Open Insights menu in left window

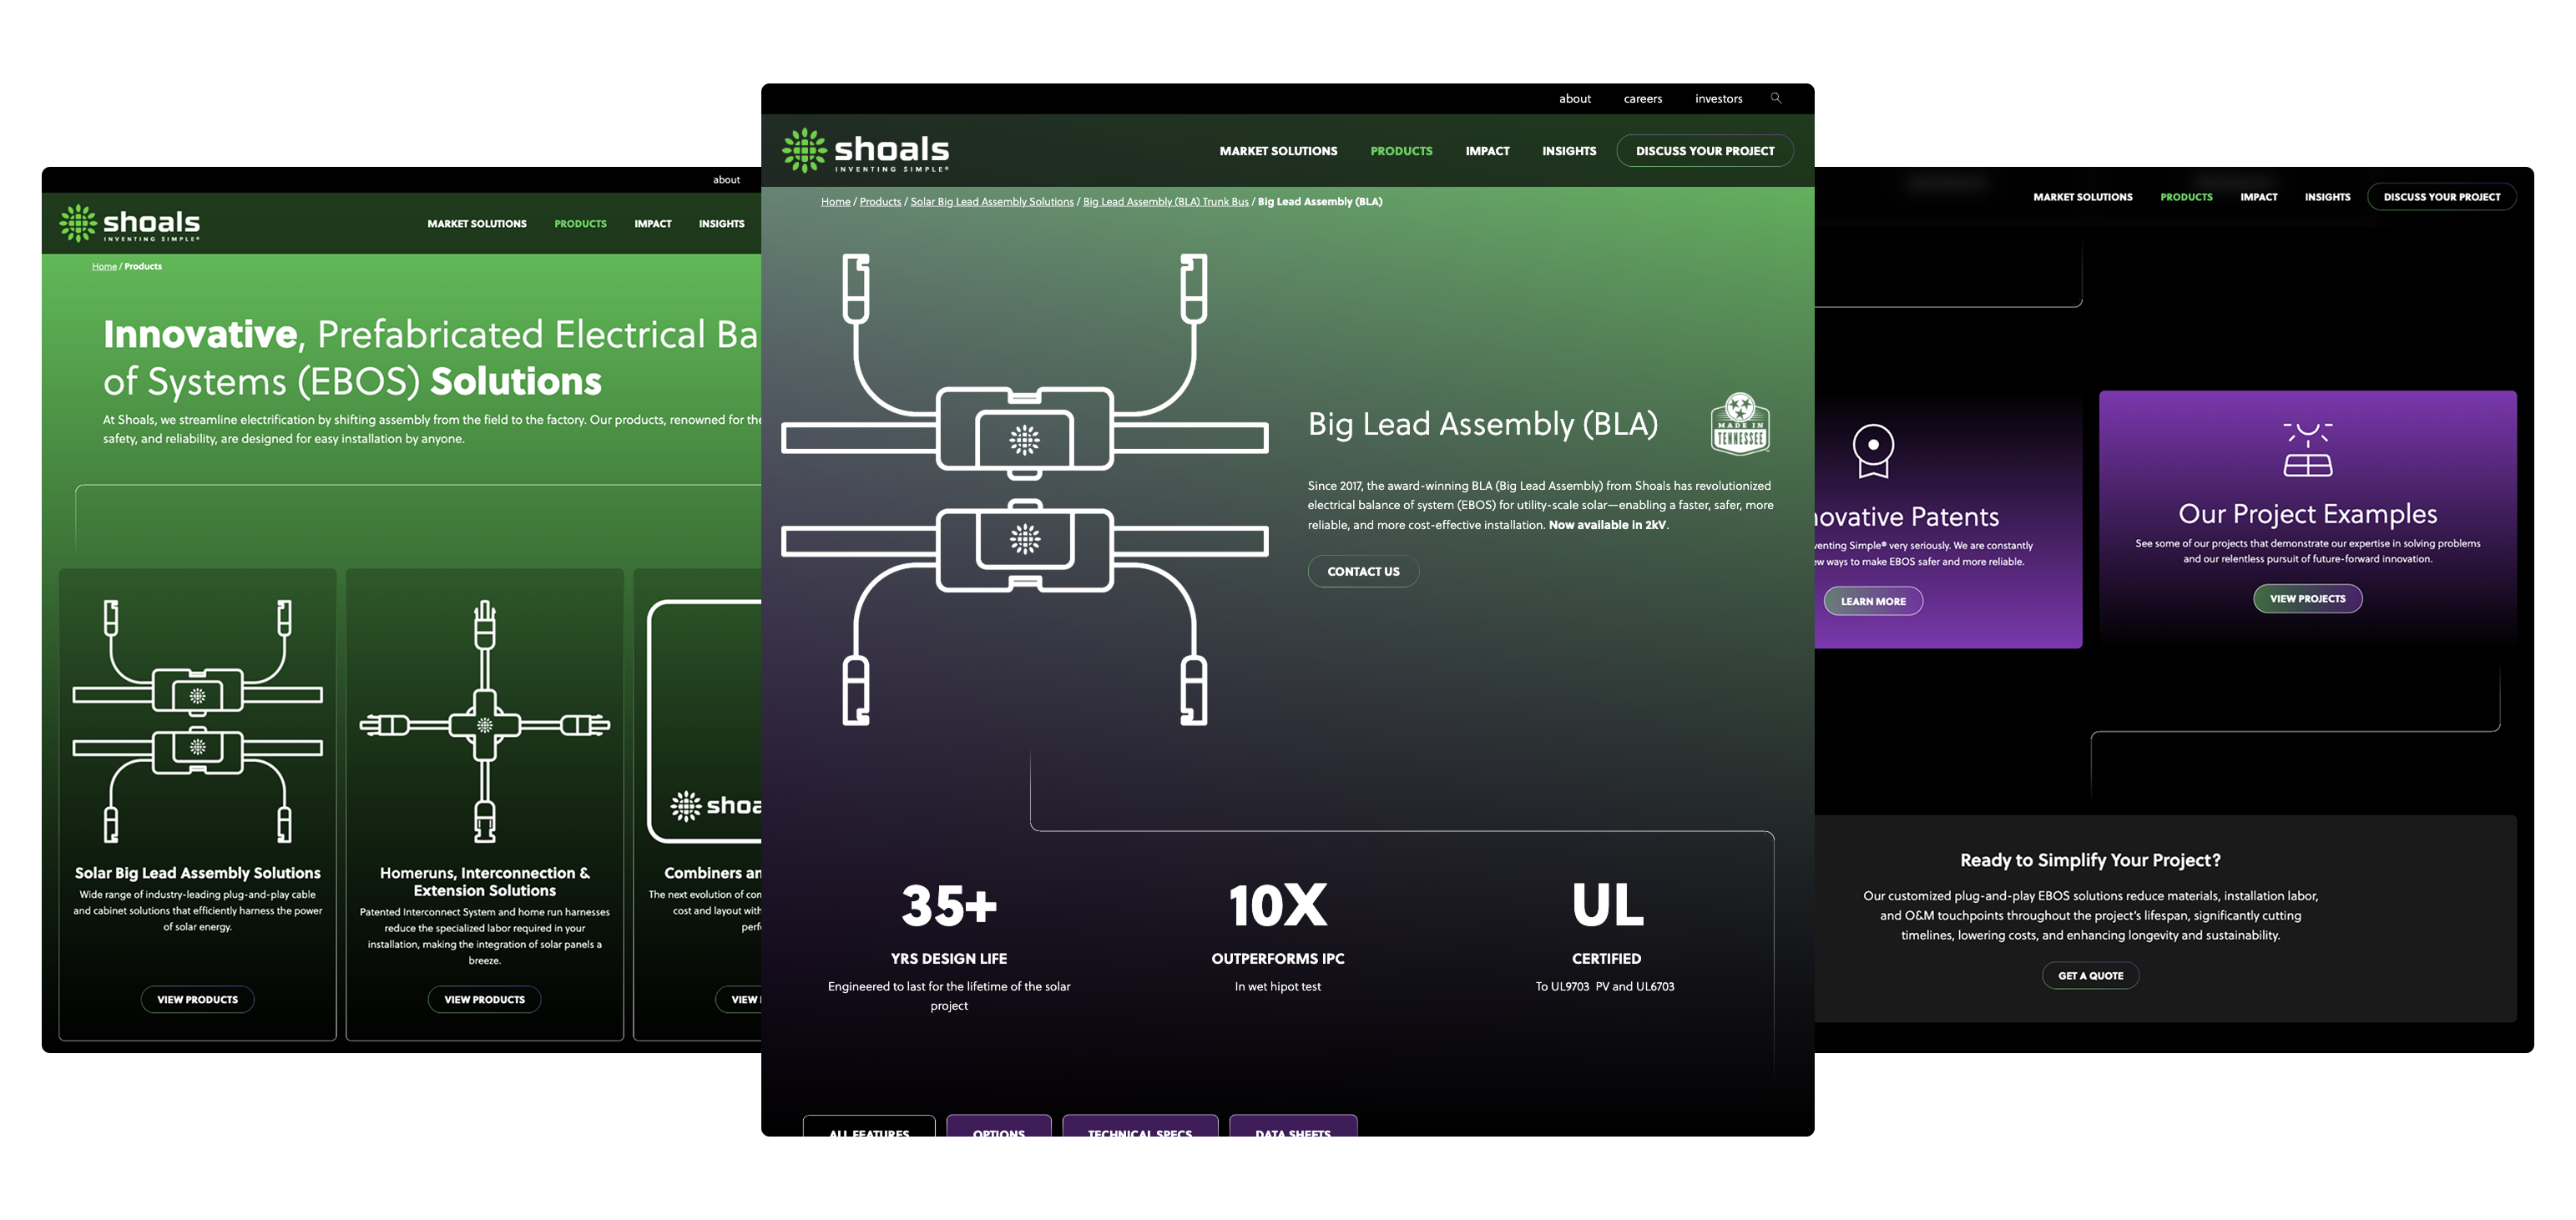click(x=722, y=224)
